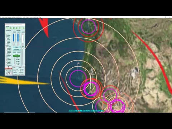Image resolution: width=172 pixels, height=129 pixels.
Task: Click the red button above Time Scales
Action: [8, 68]
